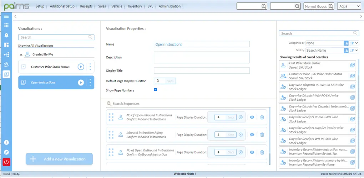Play the Customer Wise Stock Status visualization
364x178 pixels.
81,67
